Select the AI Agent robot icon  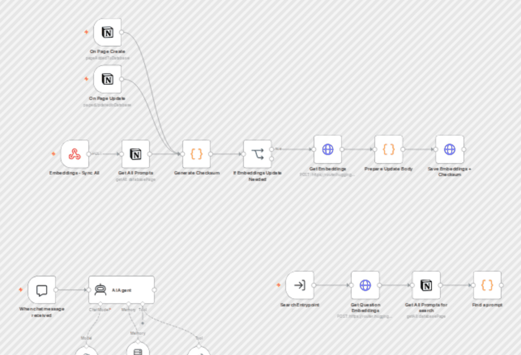[x=100, y=290]
